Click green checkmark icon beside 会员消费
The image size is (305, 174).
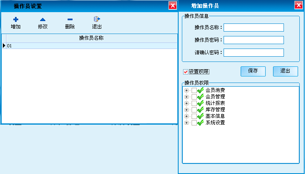(200, 90)
